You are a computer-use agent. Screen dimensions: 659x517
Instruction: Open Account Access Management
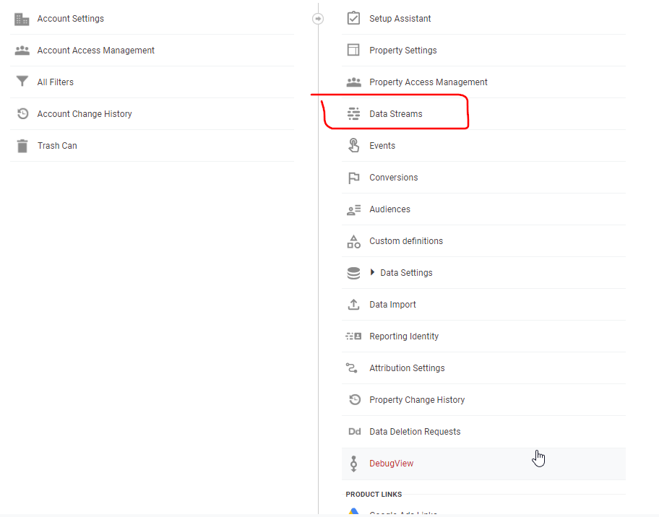[x=95, y=51]
